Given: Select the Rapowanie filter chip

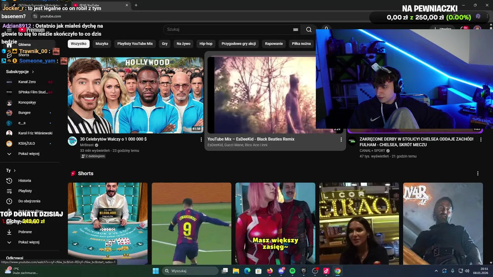Looking at the screenshot, I should point(274,44).
